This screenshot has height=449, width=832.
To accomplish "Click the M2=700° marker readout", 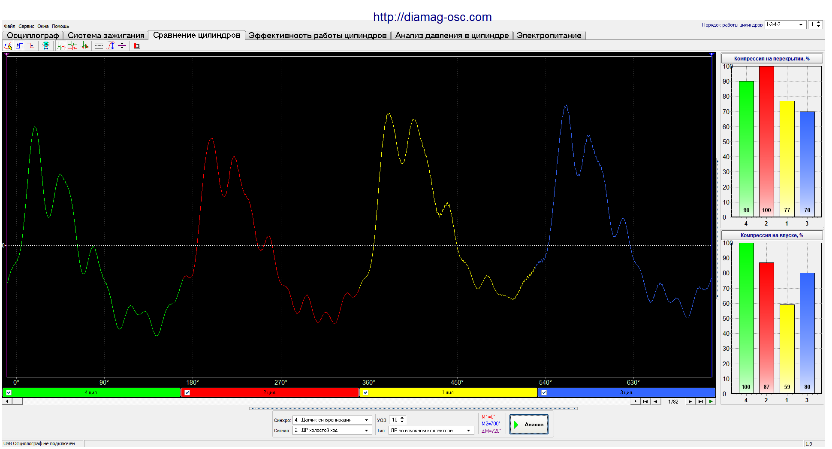I will tap(491, 424).
